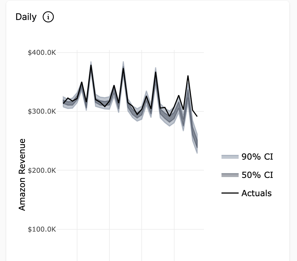297x261 pixels.
Task: Toggle the 90% CI legend label
Action: [x=257, y=156]
